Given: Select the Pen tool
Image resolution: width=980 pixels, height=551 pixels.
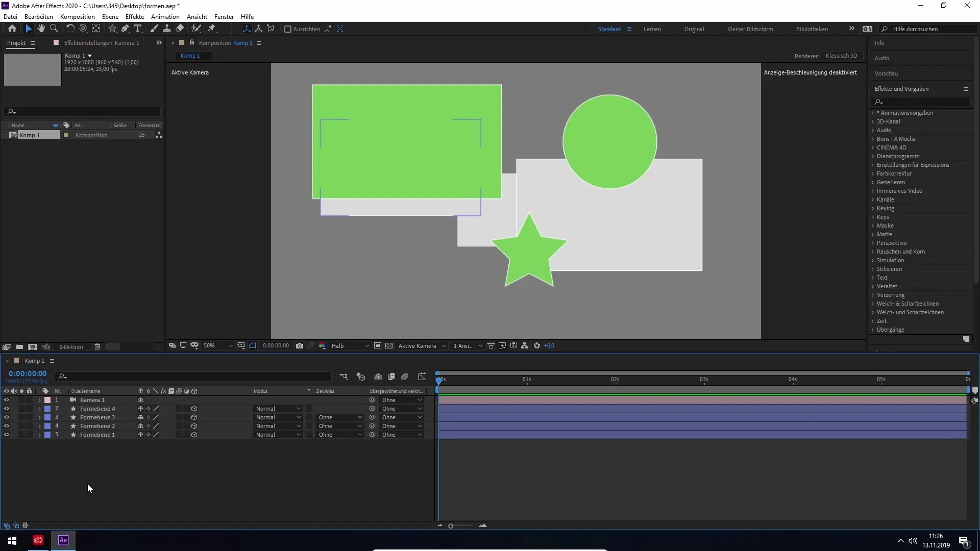Looking at the screenshot, I should pyautogui.click(x=125, y=29).
